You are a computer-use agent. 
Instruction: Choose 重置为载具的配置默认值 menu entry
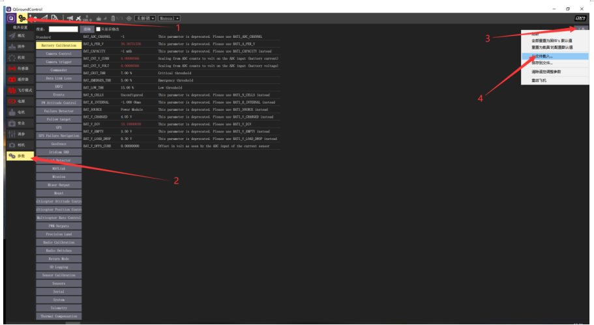pos(555,48)
